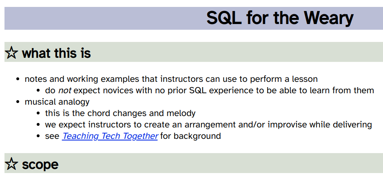Click the bullet marker before "musical analogy"

(18, 102)
